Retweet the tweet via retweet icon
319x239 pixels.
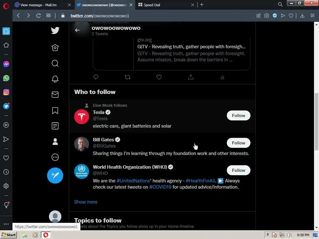pyautogui.click(x=127, y=77)
